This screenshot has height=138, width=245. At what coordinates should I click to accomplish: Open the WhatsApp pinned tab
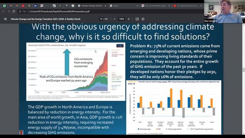pyautogui.click(x=4, y=6)
